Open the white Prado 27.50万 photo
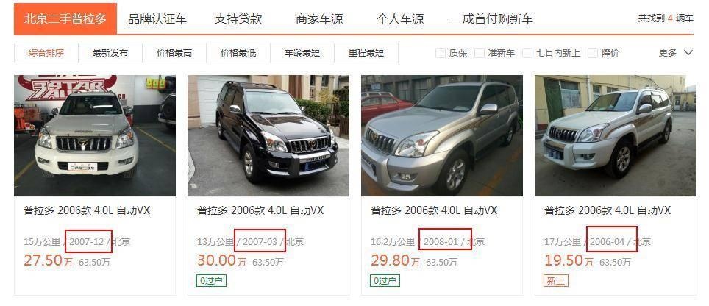This screenshot has height=306, width=709. click(95, 135)
